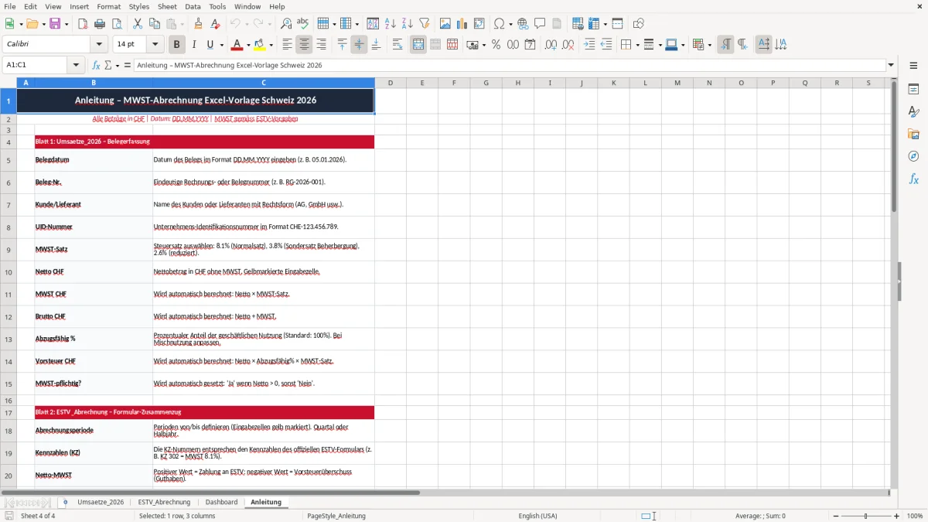Format cell as percent
This screenshot has height=522, width=928.
496,45
